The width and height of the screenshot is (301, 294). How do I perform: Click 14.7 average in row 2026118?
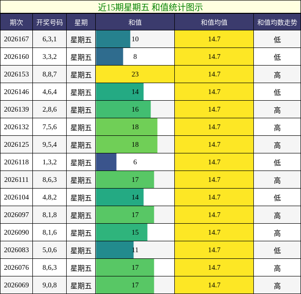[x=214, y=162]
